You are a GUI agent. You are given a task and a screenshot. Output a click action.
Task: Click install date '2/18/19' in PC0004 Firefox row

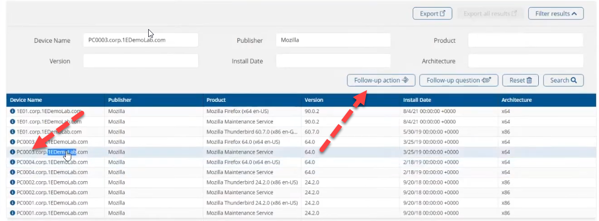click(x=431, y=162)
